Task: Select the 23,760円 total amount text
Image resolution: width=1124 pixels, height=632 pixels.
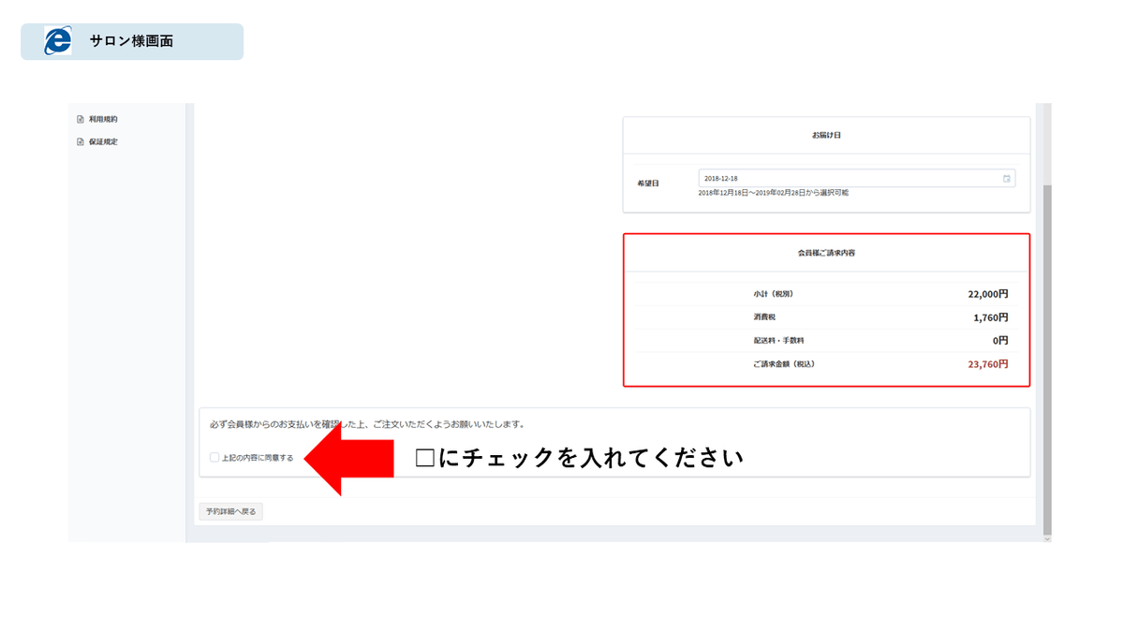Action: [x=988, y=364]
